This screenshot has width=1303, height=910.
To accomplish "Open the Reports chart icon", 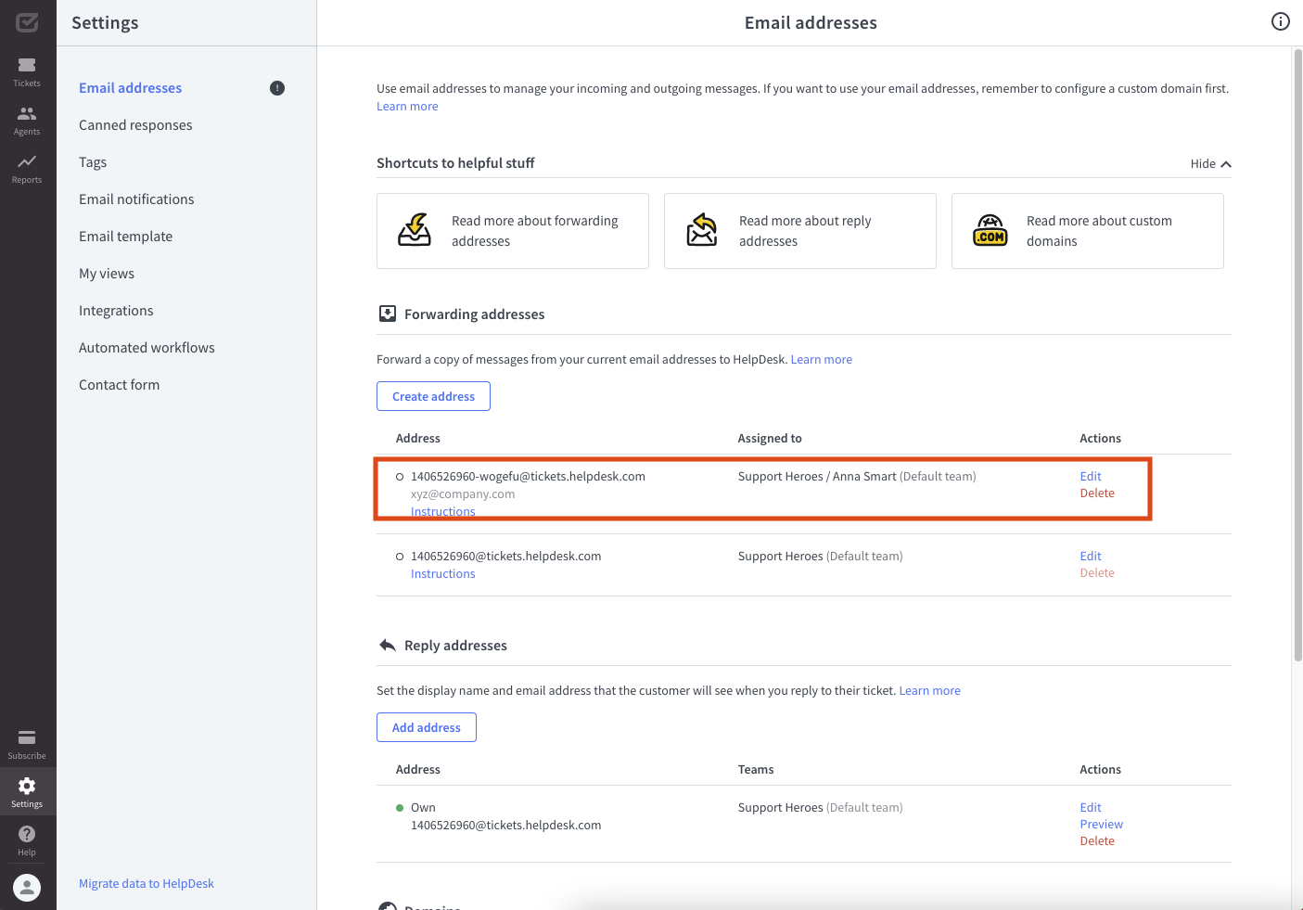I will click(x=27, y=167).
